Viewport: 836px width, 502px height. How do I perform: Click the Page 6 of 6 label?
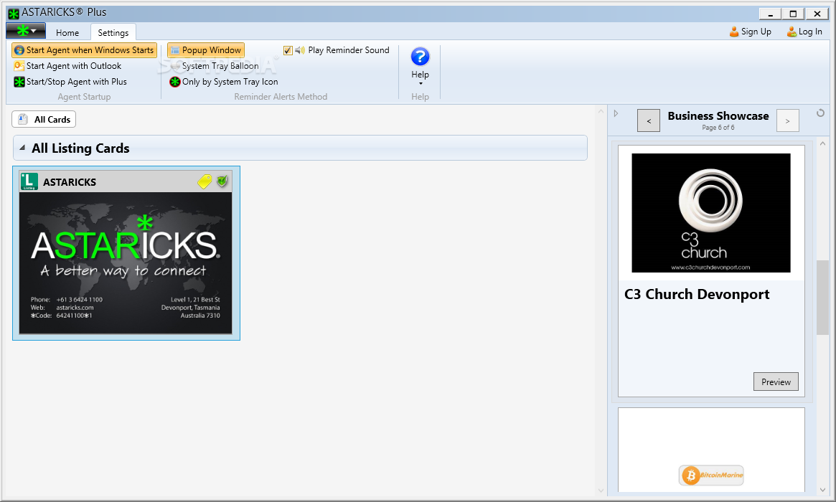click(x=718, y=128)
